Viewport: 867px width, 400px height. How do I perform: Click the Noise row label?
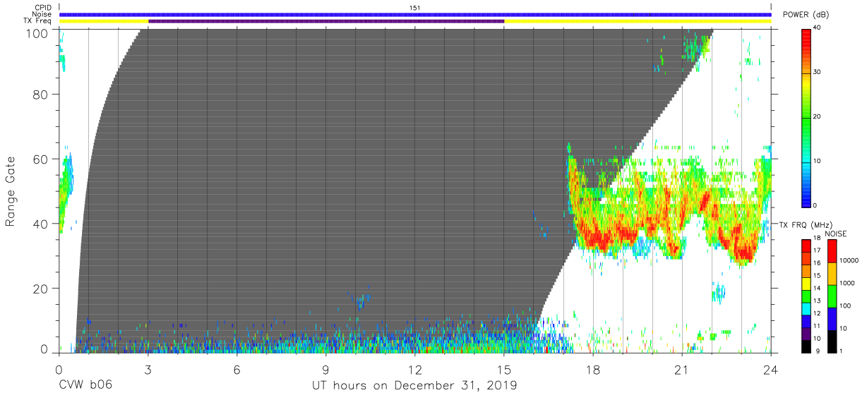pyautogui.click(x=42, y=14)
